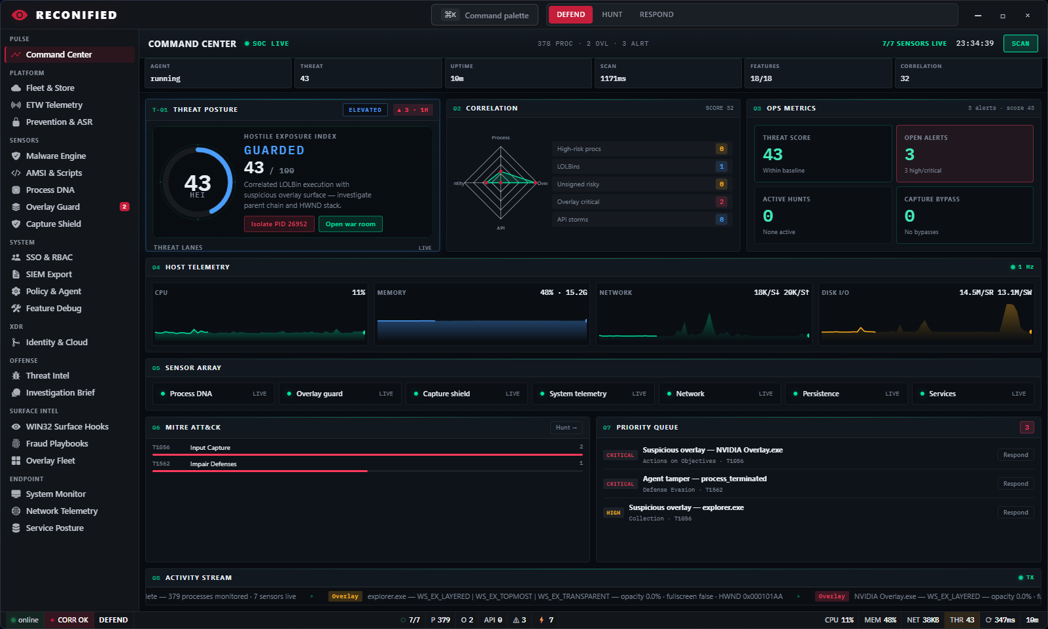The height and width of the screenshot is (629, 1048).
Task: Select High-risk procs correlation row
Action: click(x=641, y=149)
